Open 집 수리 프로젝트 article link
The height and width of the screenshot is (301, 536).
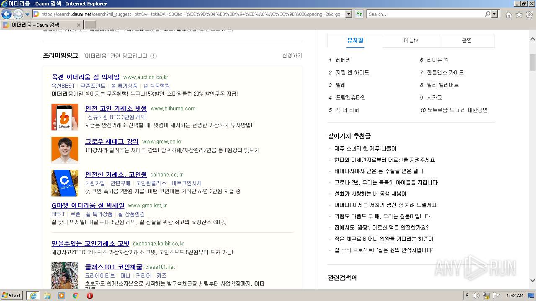(384, 250)
